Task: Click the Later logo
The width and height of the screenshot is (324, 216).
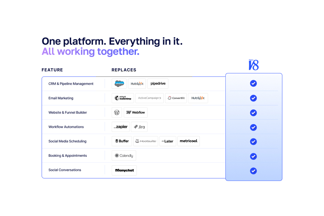Action: tap(168, 141)
